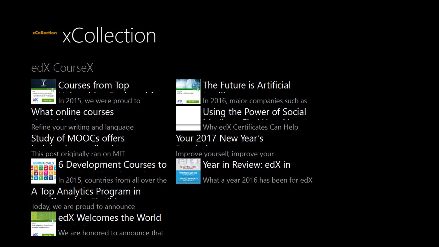The width and height of the screenshot is (439, 247).
Task: Select the blank white thumbnail next to Social Media article
Action: (x=188, y=118)
